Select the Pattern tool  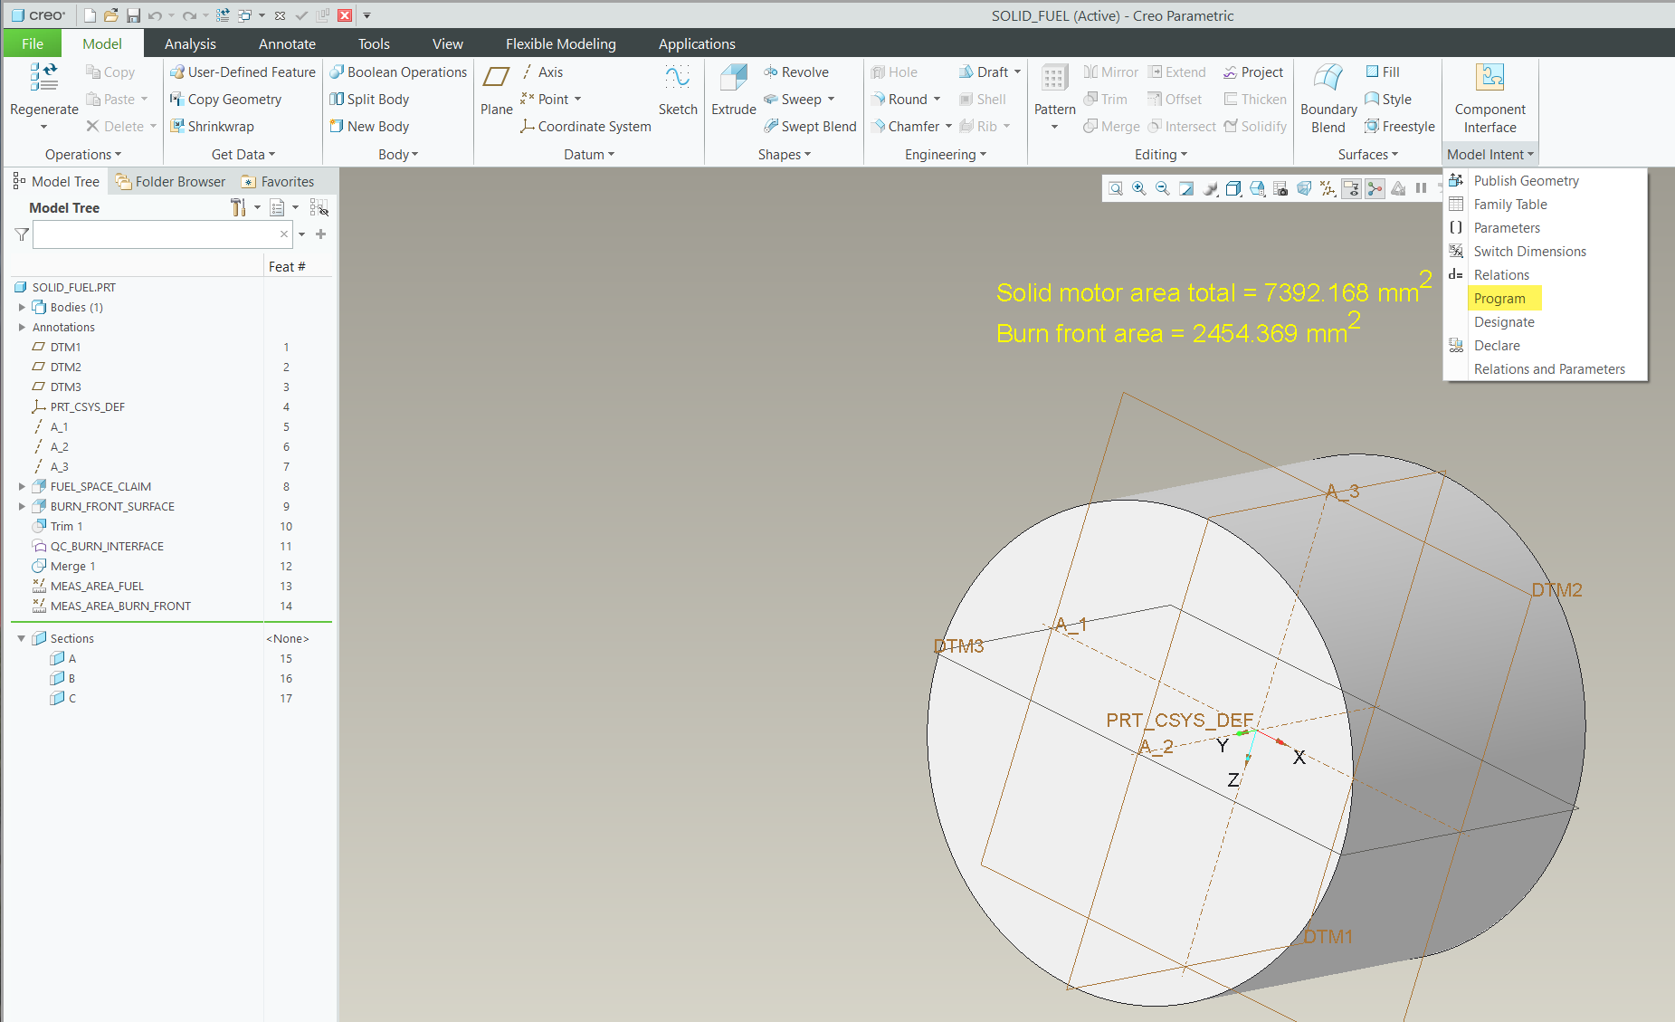pyautogui.click(x=1052, y=86)
